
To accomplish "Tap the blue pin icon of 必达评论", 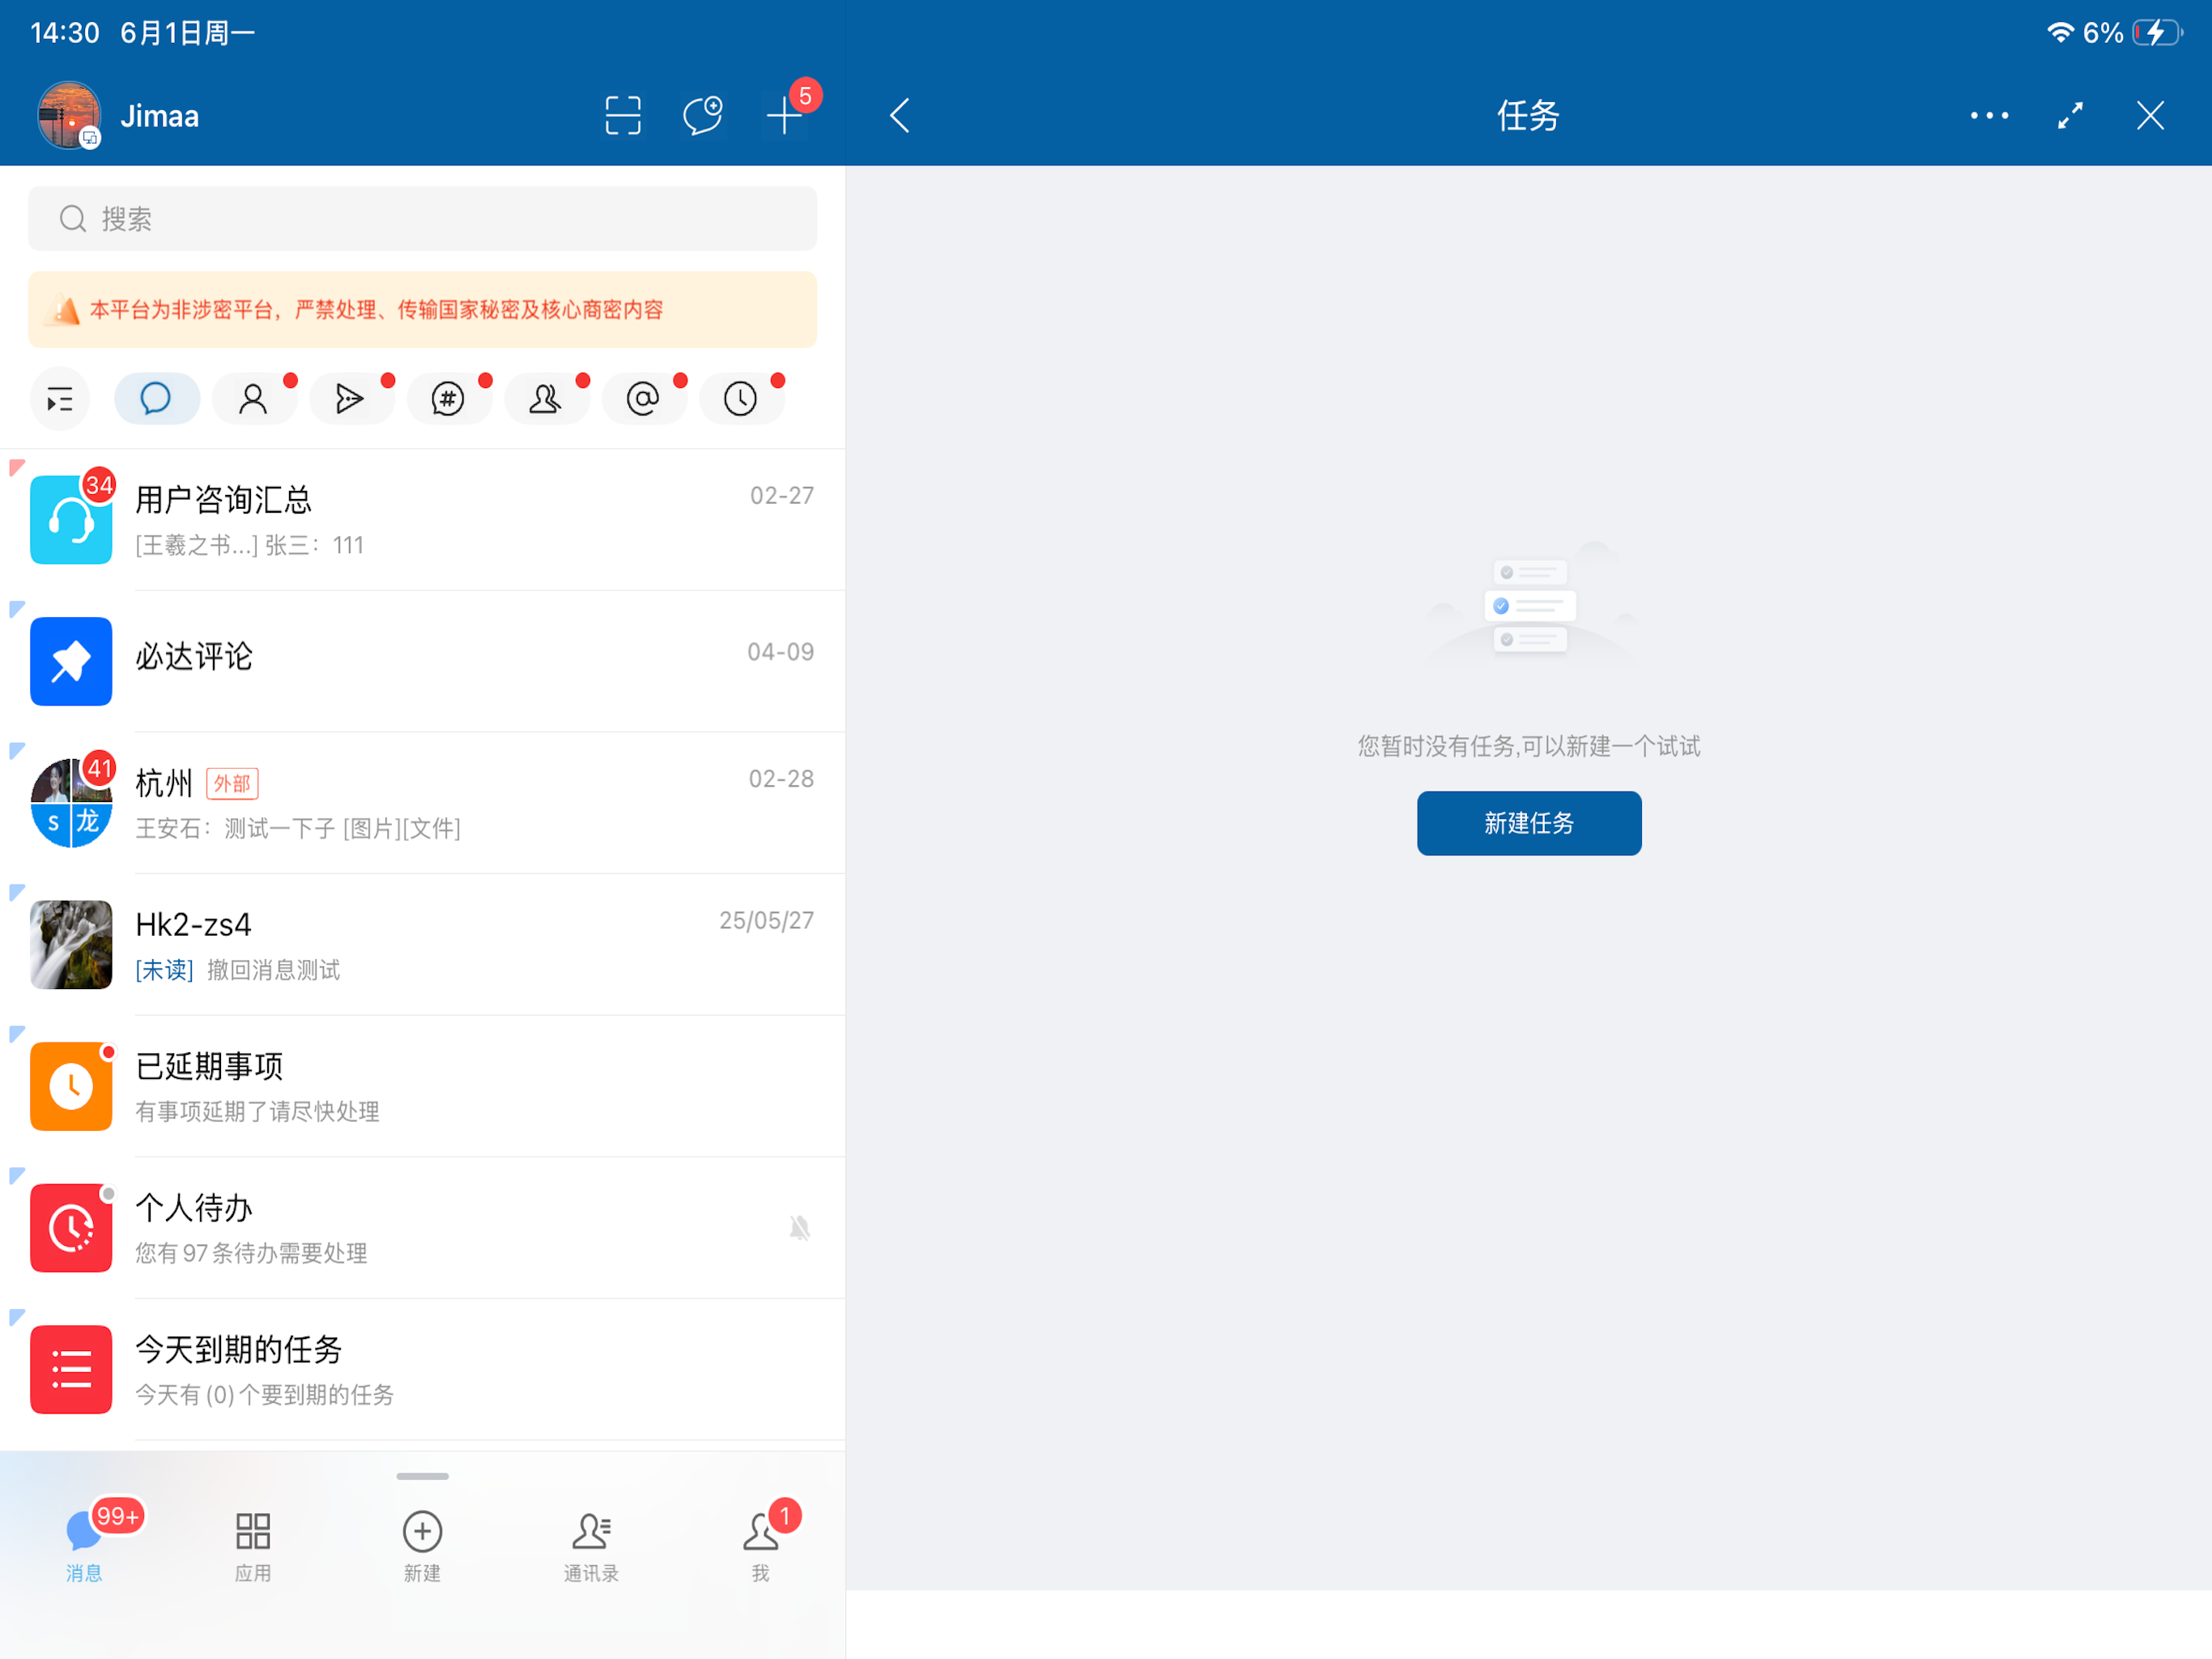I will point(71,661).
